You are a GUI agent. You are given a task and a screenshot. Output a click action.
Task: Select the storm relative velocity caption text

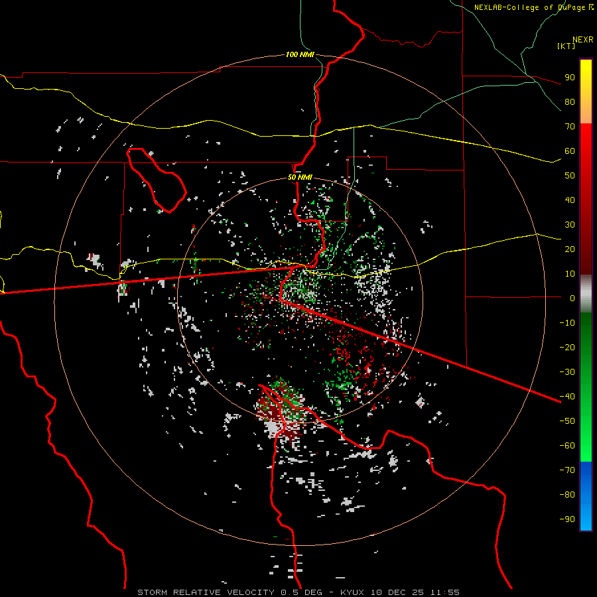click(x=298, y=592)
